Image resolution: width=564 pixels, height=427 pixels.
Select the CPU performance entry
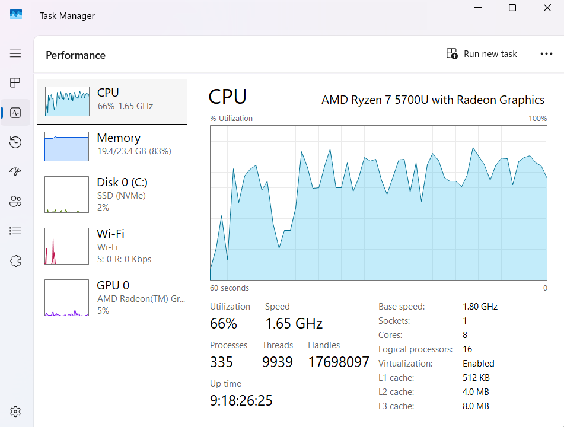pyautogui.click(x=112, y=101)
